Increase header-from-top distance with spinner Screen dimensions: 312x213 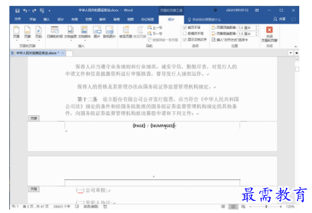coord(256,27)
